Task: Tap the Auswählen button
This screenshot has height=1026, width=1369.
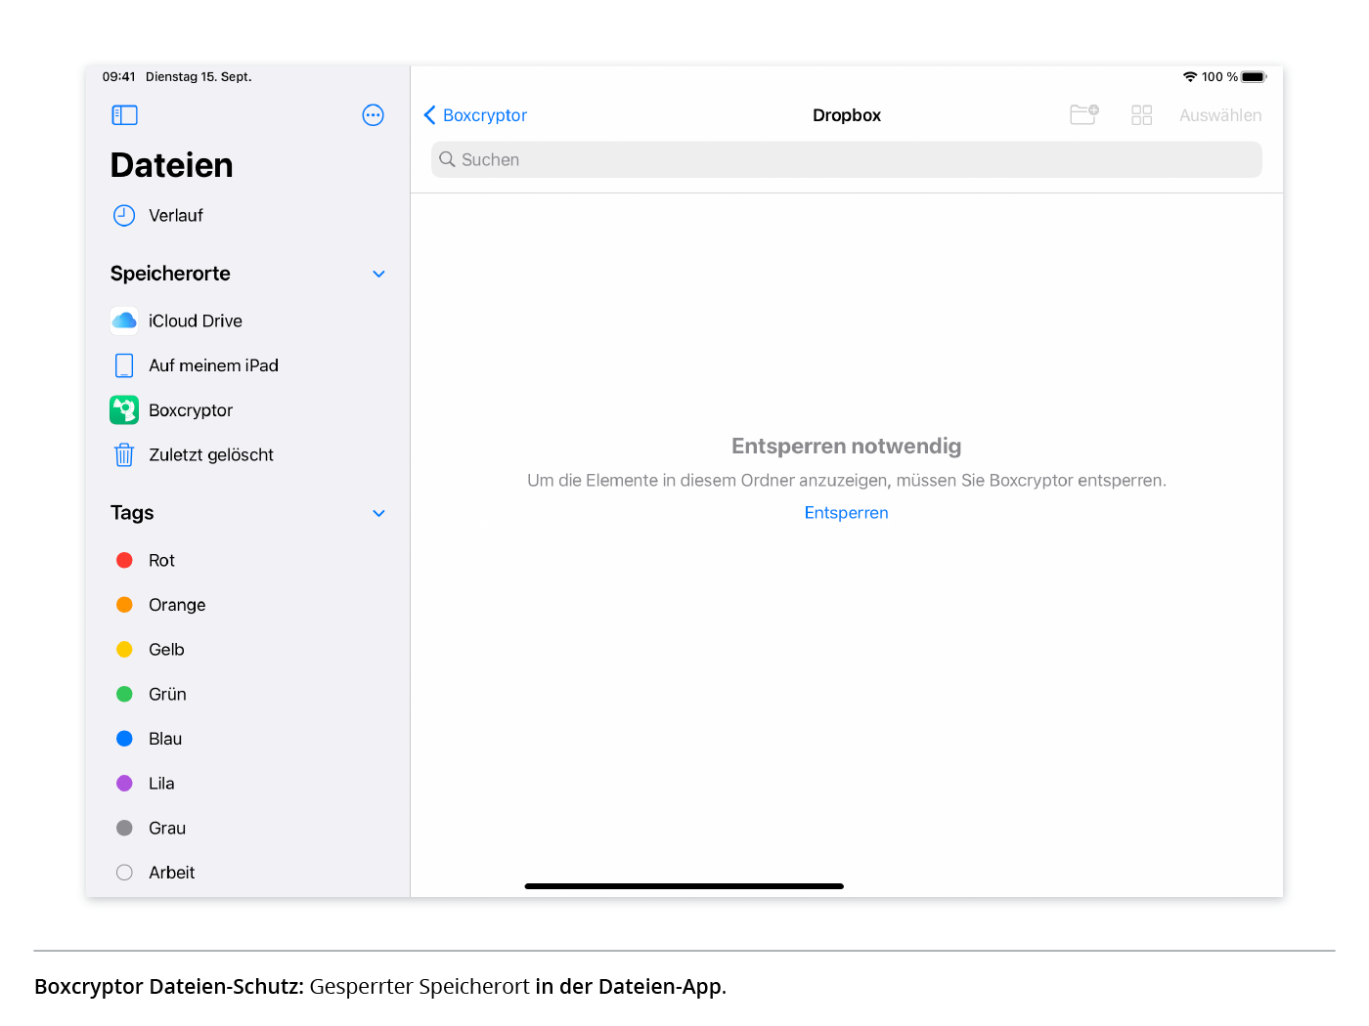Action: pos(1220,115)
